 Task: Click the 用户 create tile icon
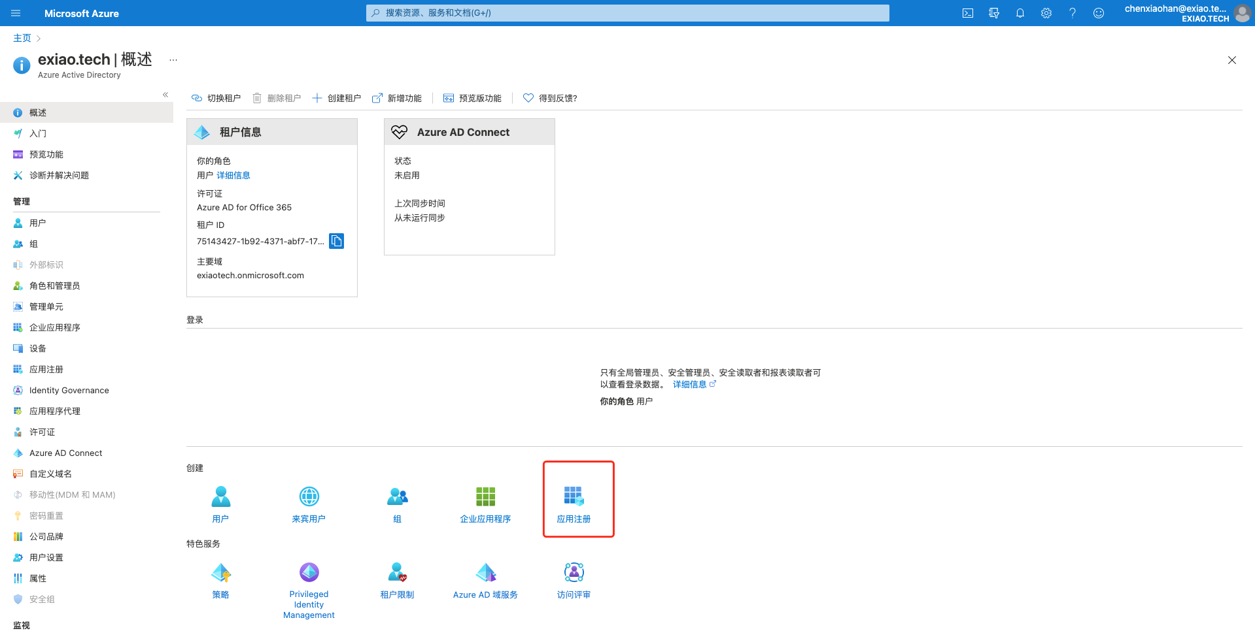tap(221, 496)
